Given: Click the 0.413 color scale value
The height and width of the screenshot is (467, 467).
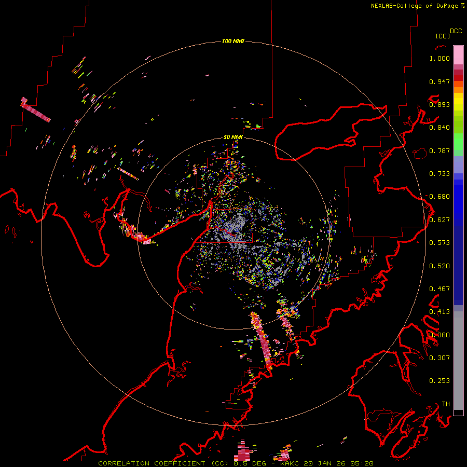Looking at the screenshot, I should tap(439, 312).
